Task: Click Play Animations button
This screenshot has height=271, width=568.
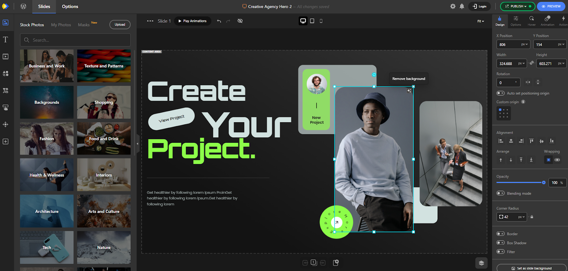Action: click(192, 21)
